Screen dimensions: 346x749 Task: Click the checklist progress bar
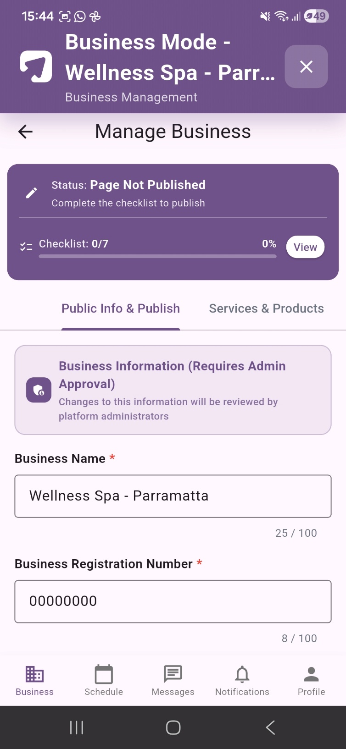coord(157,256)
